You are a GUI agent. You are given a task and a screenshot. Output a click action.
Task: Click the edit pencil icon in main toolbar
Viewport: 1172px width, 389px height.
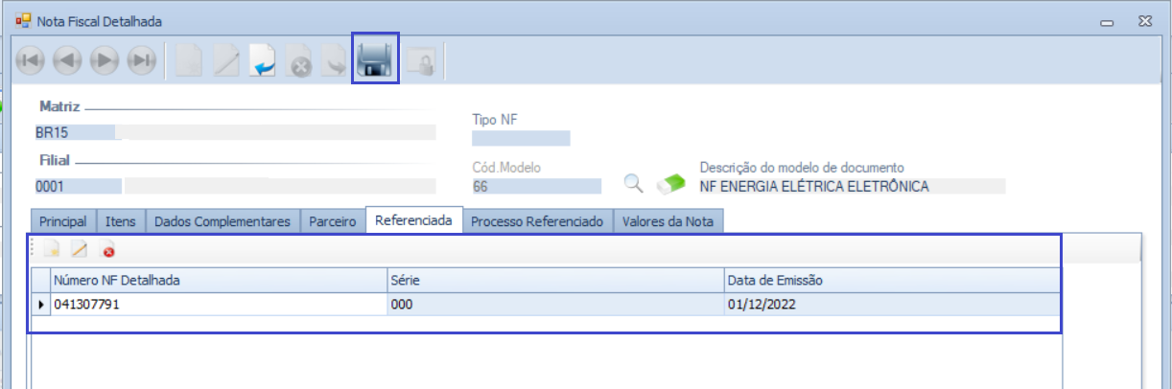(225, 60)
